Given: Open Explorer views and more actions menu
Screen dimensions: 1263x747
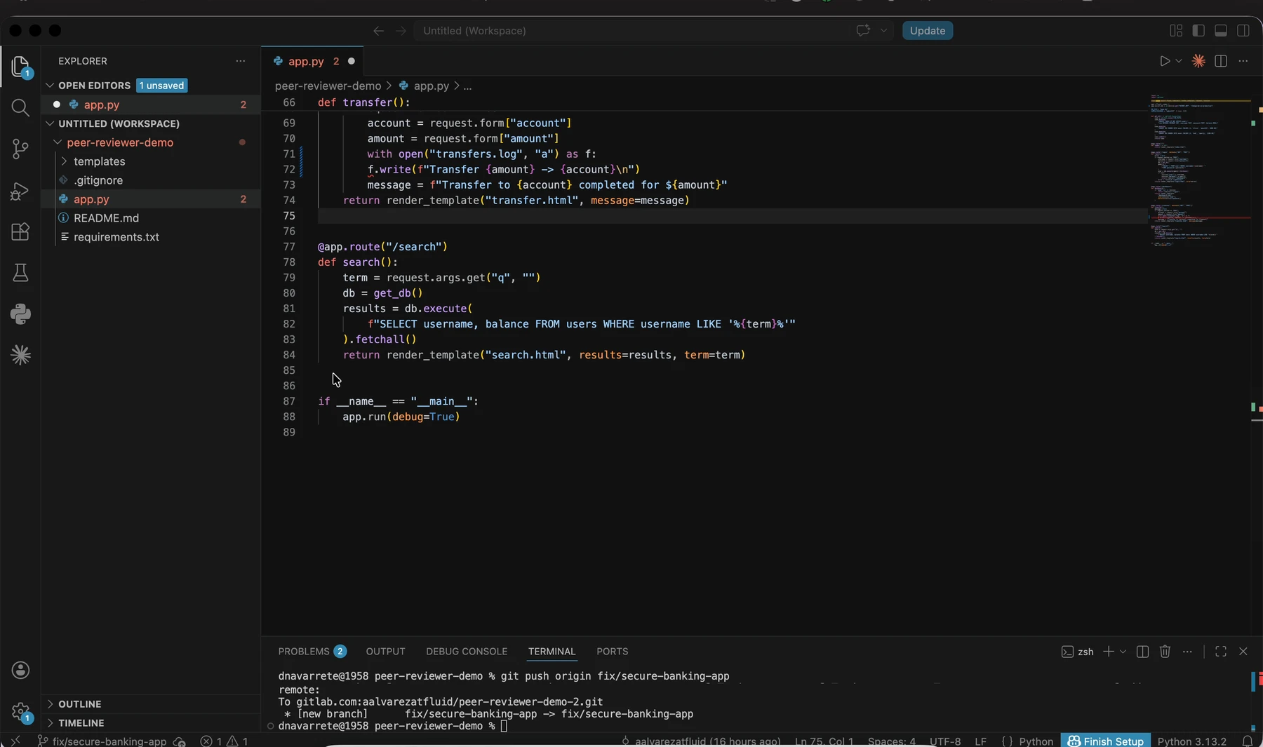Looking at the screenshot, I should pos(241,61).
